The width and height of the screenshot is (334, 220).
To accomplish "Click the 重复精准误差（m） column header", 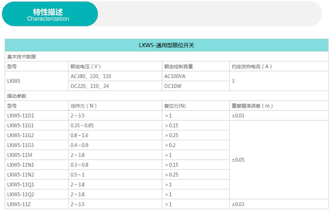I will (279, 106).
